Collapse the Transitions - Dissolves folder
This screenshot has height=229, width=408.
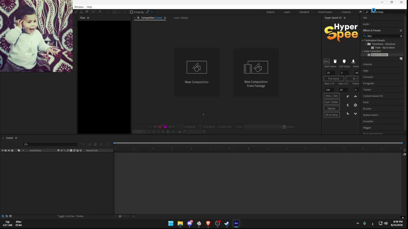click(x=366, y=44)
